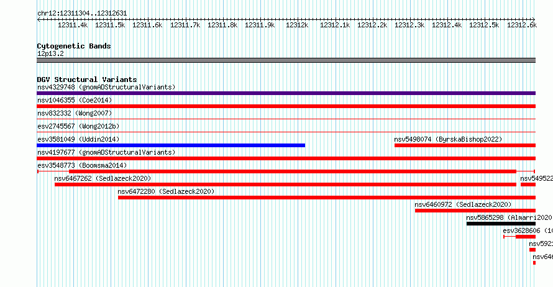The height and width of the screenshot is (287, 553).
Task: Select the black nsv5865298 Almarri2020 bar
Action: pos(501,224)
